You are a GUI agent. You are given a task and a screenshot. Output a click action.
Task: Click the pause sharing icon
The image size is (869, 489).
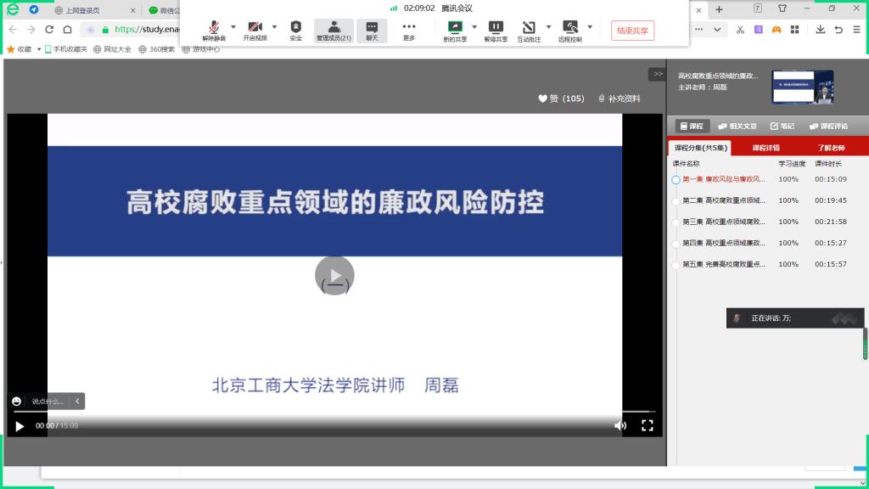click(496, 30)
